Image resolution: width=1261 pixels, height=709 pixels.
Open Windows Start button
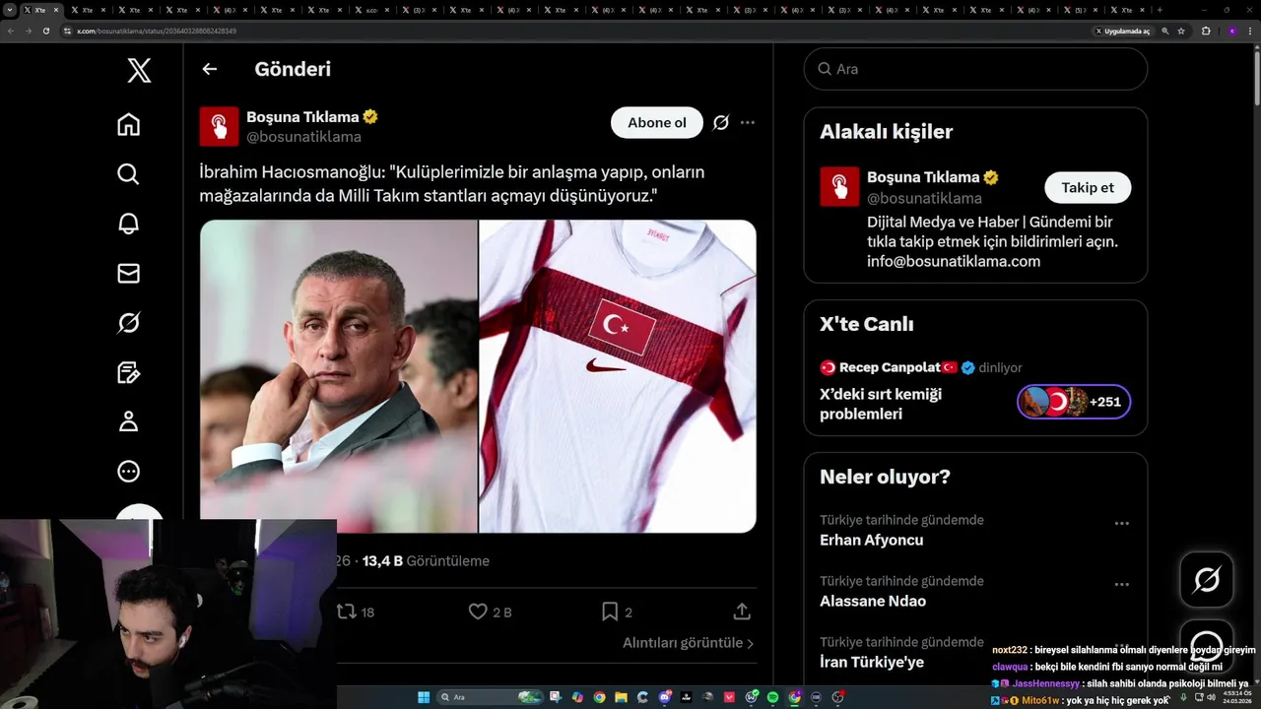pos(424,697)
